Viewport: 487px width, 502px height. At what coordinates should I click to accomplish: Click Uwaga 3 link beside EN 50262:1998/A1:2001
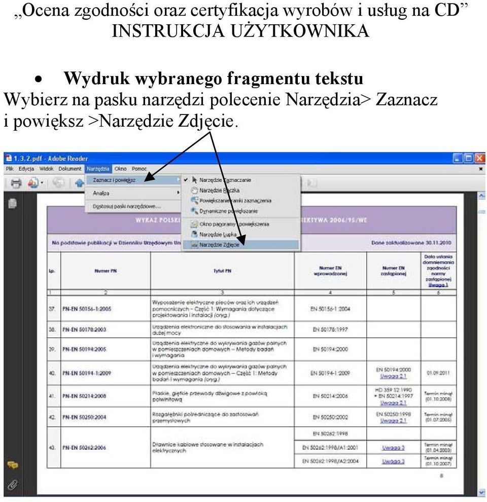click(x=393, y=448)
